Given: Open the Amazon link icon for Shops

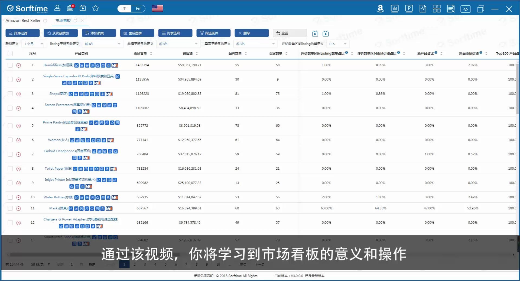Looking at the screenshot, I should (x=102, y=94).
